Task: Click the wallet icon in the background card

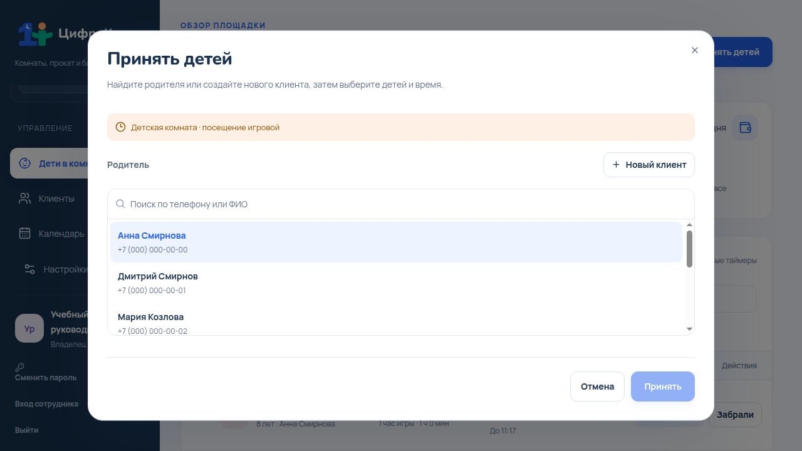Action: (x=745, y=128)
